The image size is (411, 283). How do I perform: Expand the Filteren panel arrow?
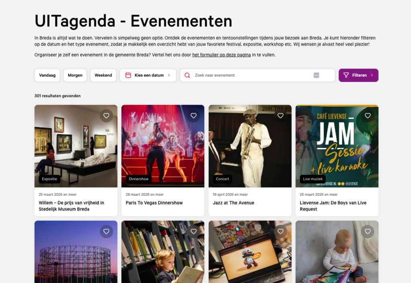(x=372, y=75)
